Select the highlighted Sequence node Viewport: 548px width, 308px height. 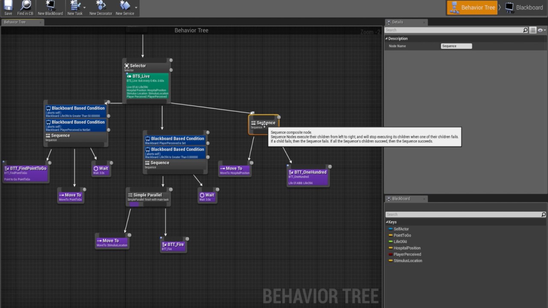point(264,124)
